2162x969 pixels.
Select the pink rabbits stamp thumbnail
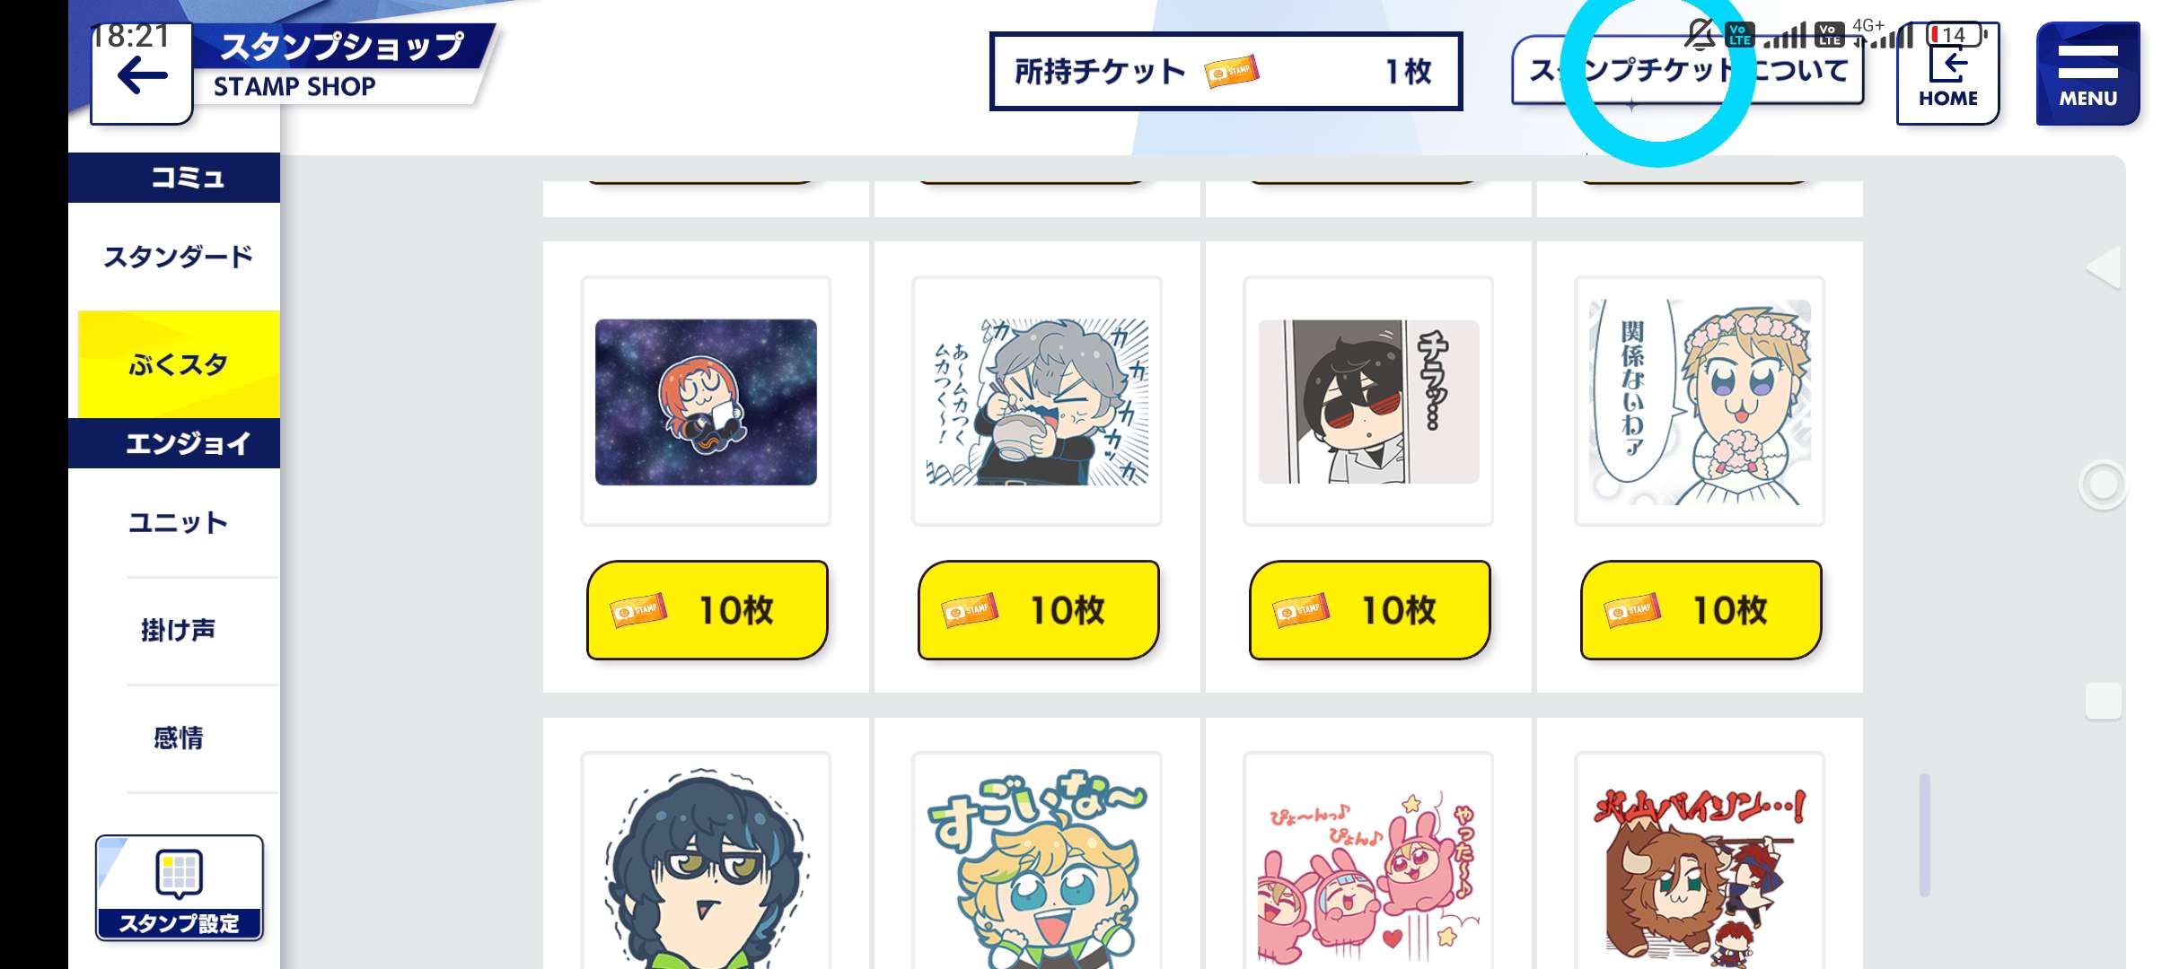pyautogui.click(x=1368, y=861)
